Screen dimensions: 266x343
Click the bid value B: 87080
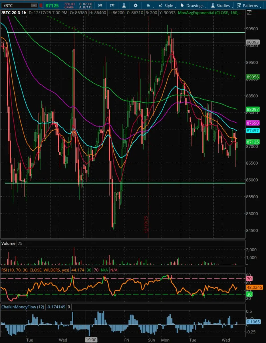(86, 4)
